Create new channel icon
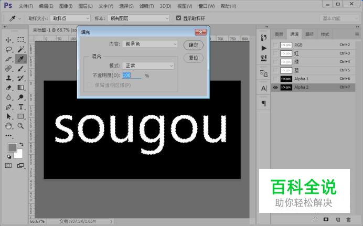This screenshot has height=226, width=363. [x=338, y=219]
